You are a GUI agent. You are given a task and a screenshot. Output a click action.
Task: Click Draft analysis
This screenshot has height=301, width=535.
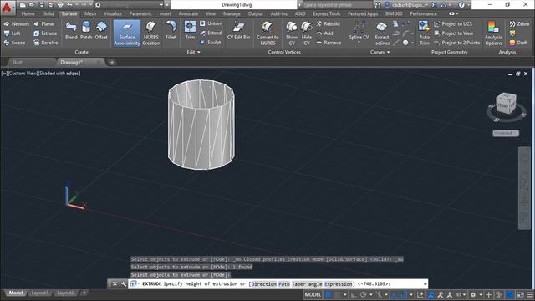[518, 43]
